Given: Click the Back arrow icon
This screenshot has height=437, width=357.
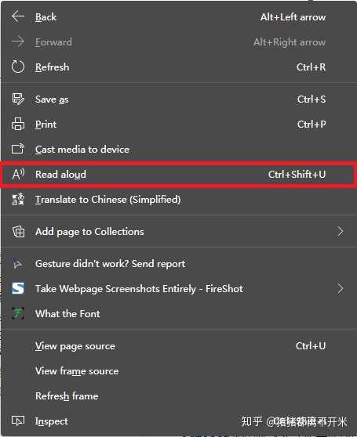Looking at the screenshot, I should 18,16.
